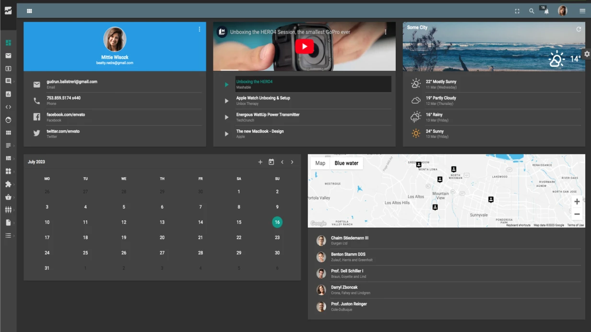Open profile card three-dot options menu
The width and height of the screenshot is (591, 332).
click(x=200, y=30)
